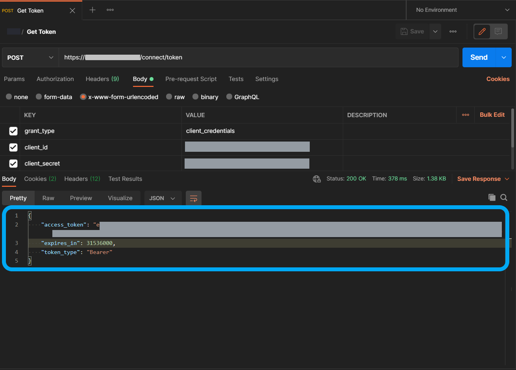
Task: Open the Pre-request Script tab
Action: pyautogui.click(x=191, y=79)
